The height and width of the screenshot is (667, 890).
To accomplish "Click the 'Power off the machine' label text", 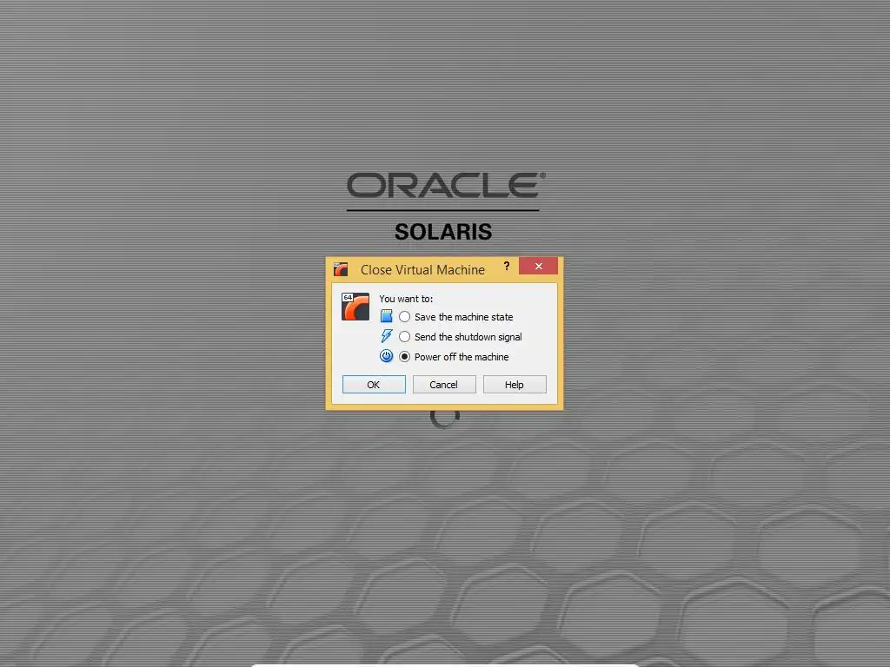I will point(462,356).
